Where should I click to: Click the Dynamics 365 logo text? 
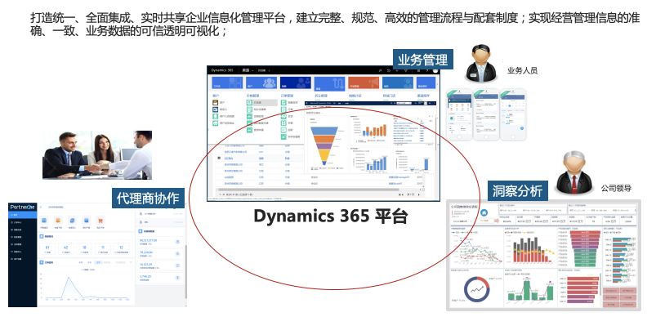(222, 70)
